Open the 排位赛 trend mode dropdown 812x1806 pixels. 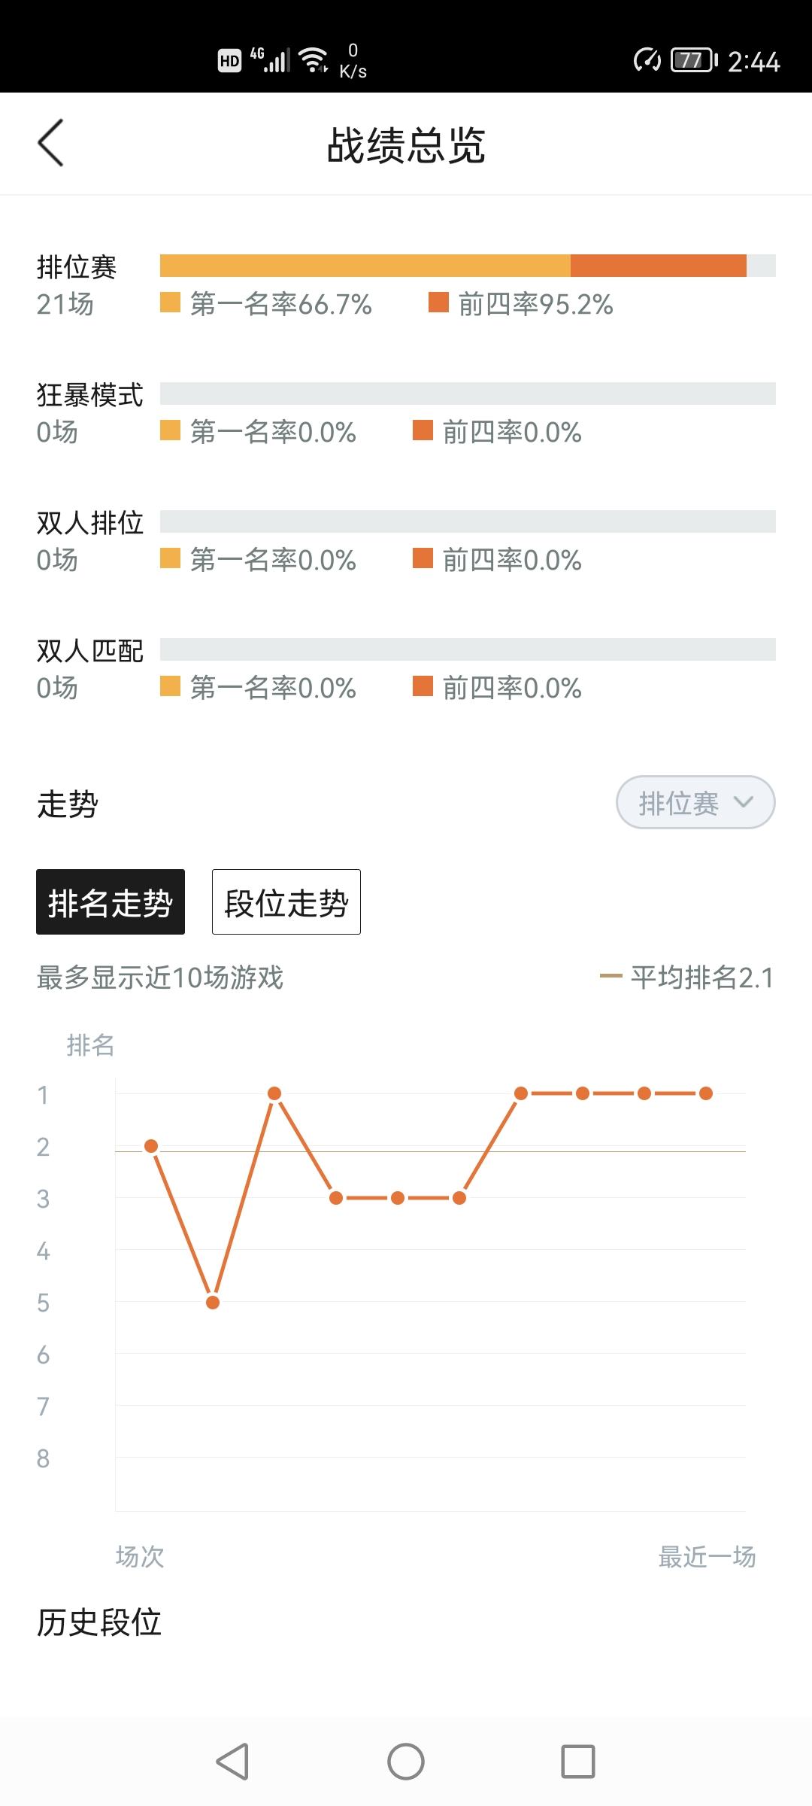point(695,802)
